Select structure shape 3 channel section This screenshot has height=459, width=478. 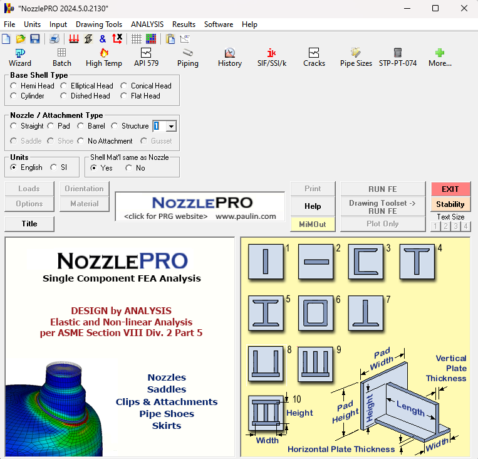(366, 261)
